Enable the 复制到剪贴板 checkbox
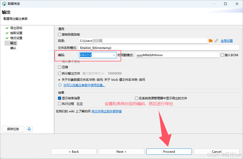243x159 pixels. pos(59,34)
